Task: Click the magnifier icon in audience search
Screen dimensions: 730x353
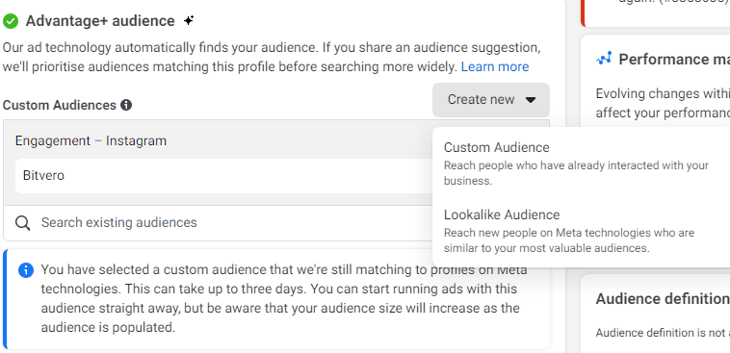Action: click(x=22, y=223)
